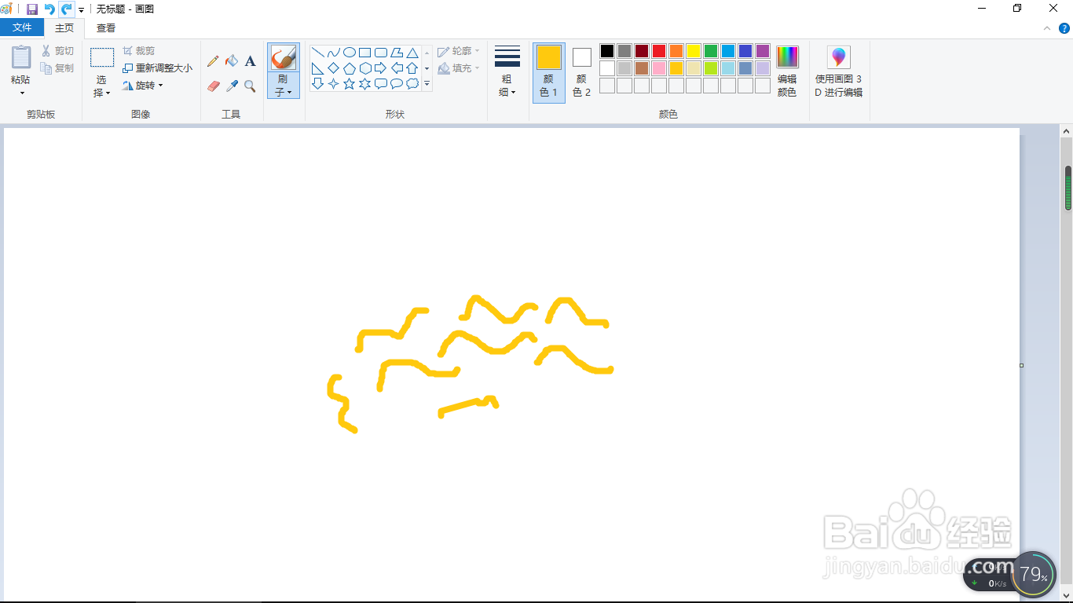This screenshot has width=1073, height=603.
Task: Switch to the 查看 ribbon tab
Action: pos(106,27)
